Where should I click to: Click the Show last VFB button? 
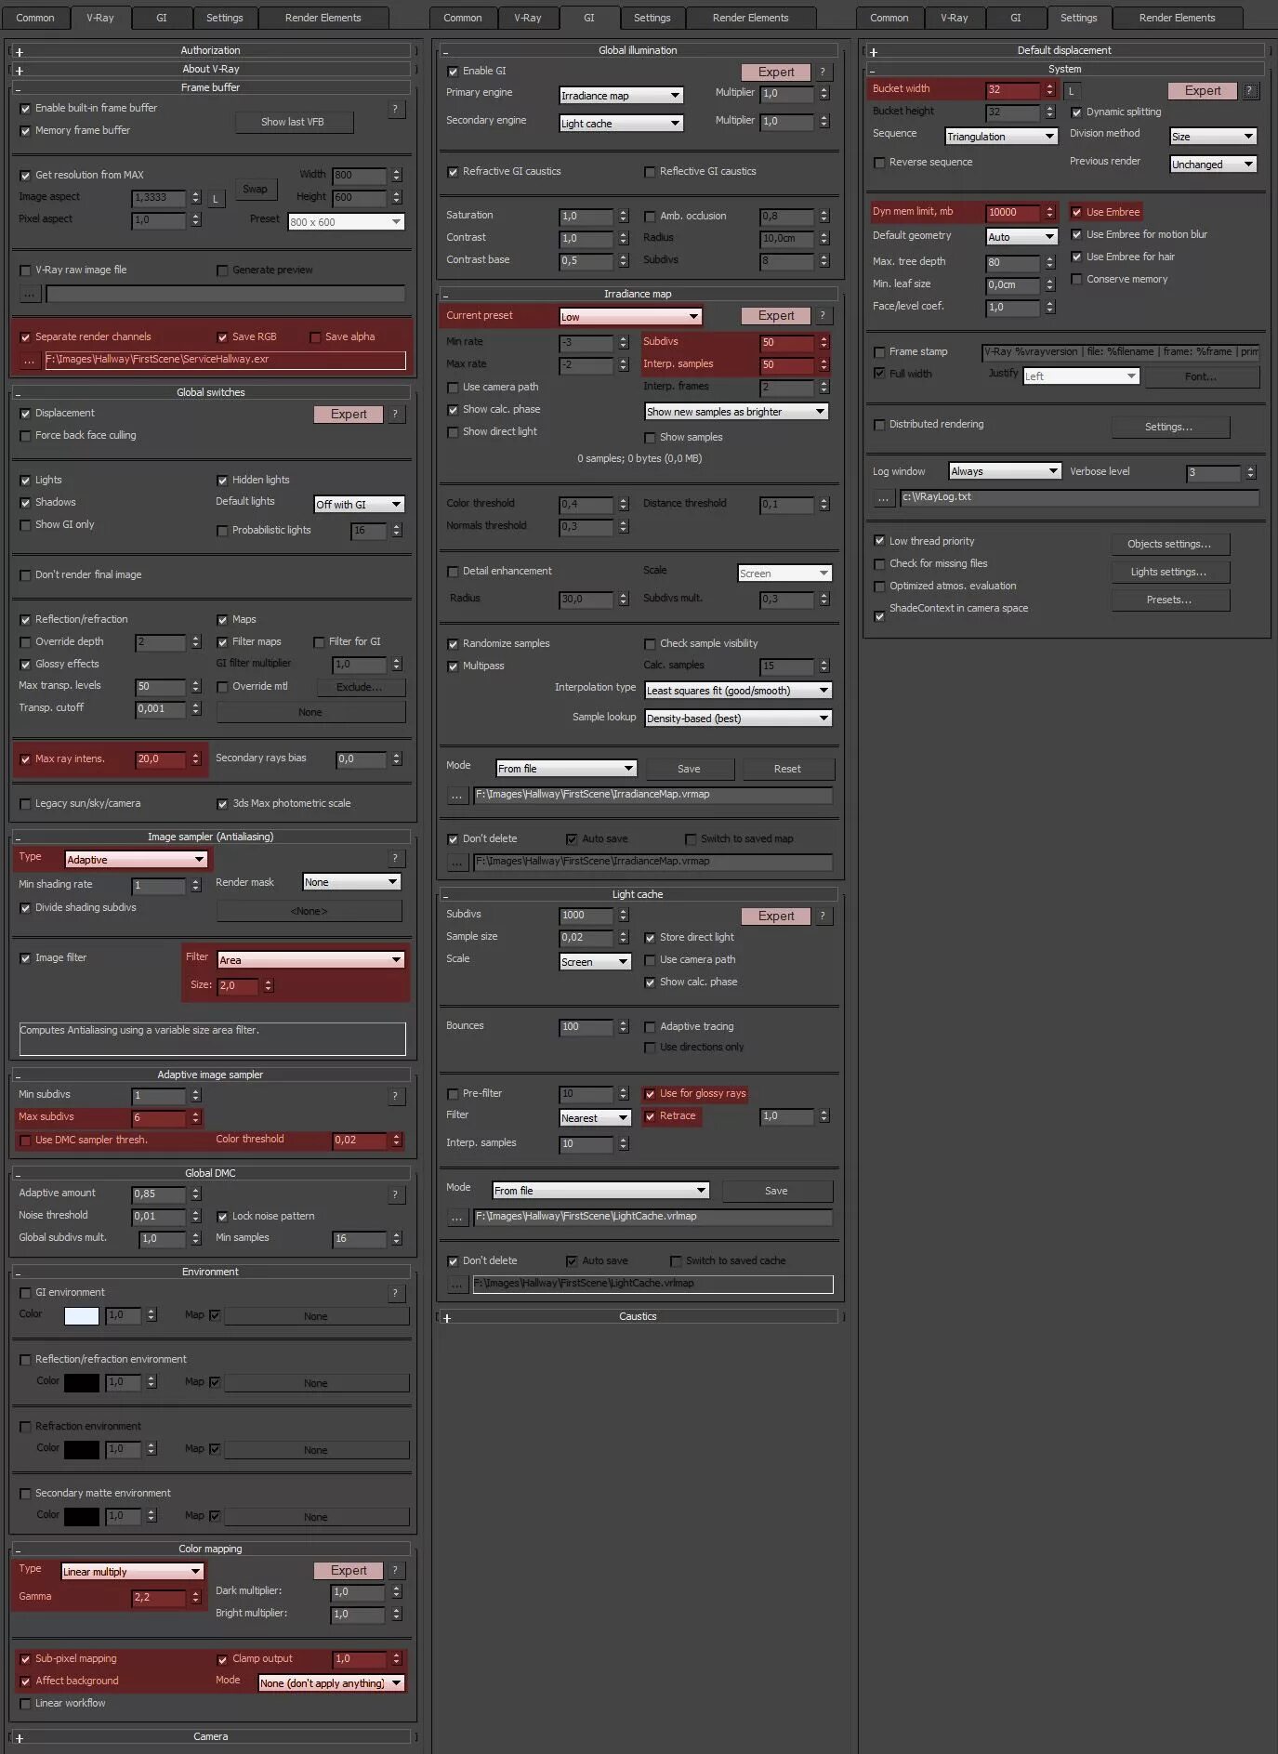pos(293,122)
